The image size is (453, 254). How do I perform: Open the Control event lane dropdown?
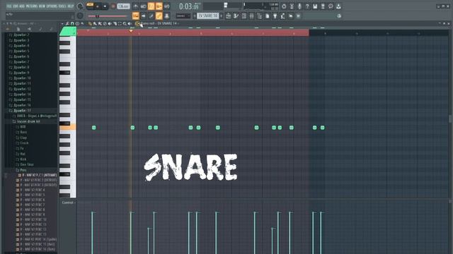pos(68,202)
